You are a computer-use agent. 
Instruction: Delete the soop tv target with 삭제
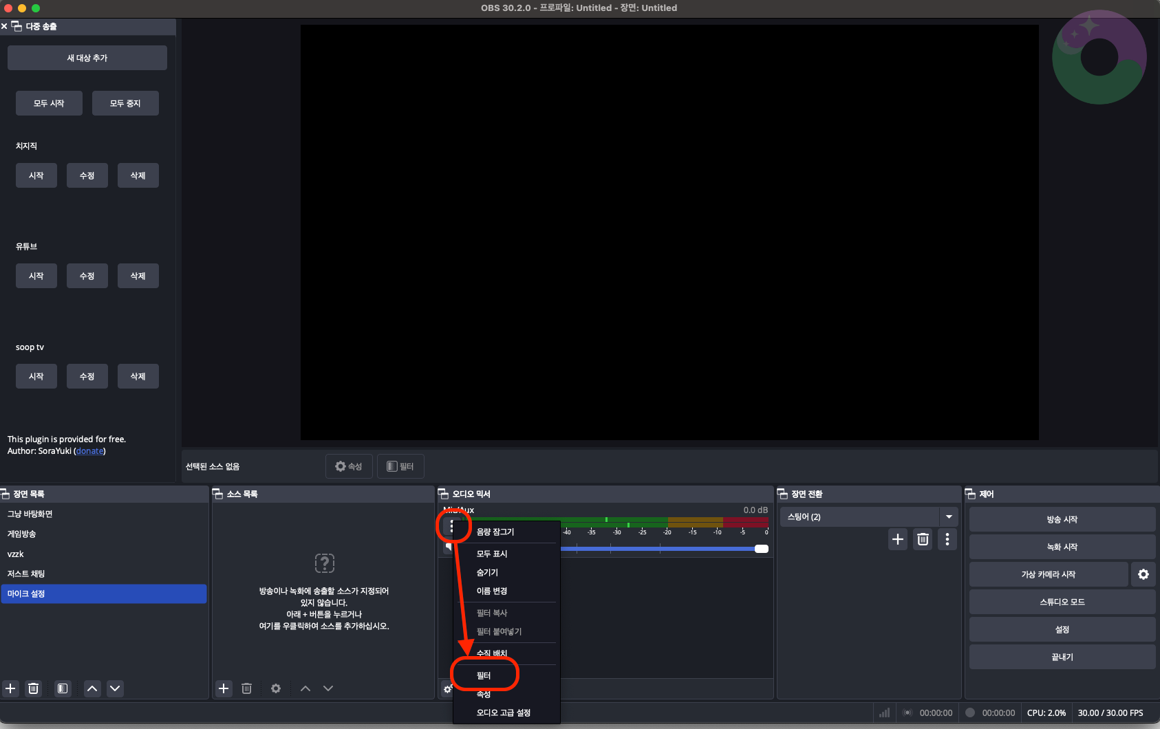tap(138, 376)
